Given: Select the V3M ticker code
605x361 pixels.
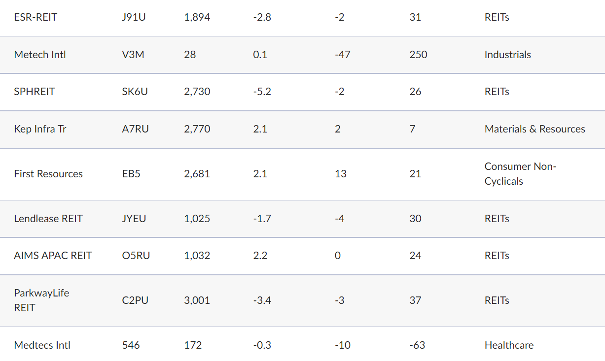Looking at the screenshot, I should coord(133,55).
